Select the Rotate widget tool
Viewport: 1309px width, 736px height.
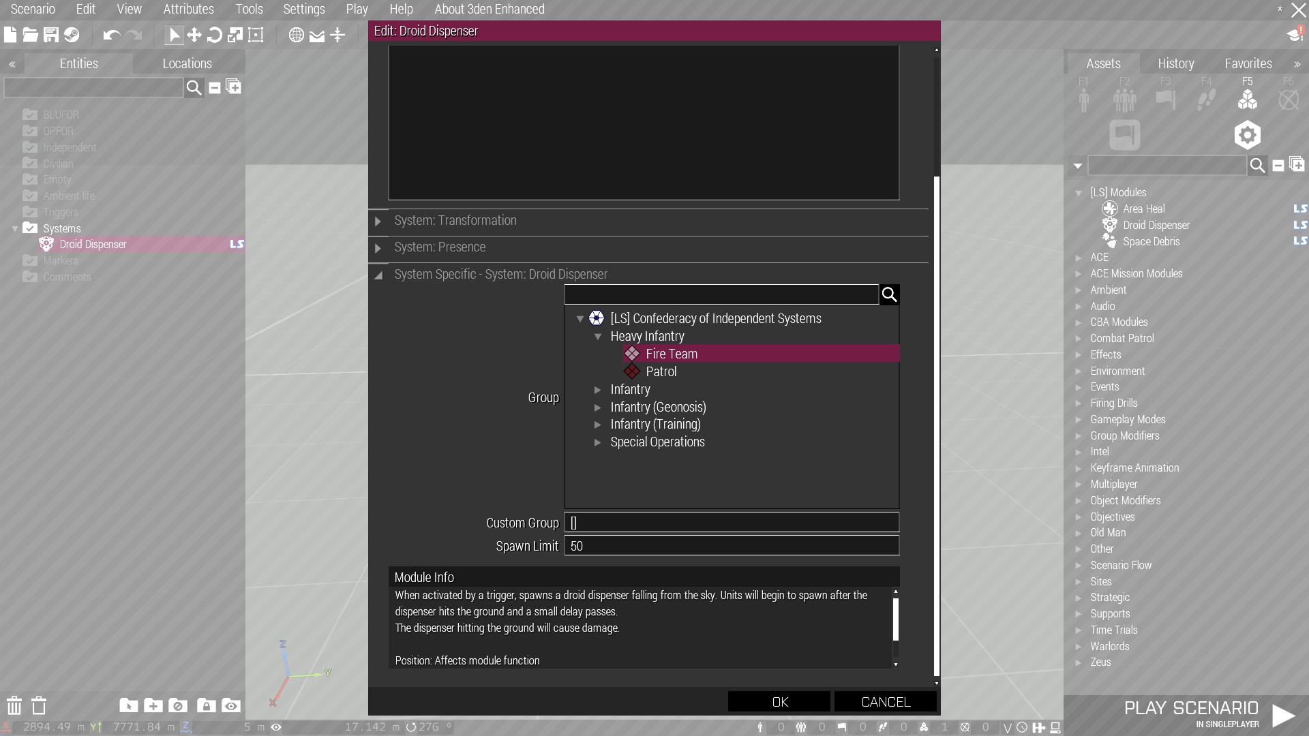point(215,35)
